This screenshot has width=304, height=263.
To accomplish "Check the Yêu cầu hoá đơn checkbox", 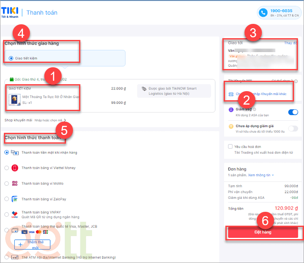I will 231,147.
